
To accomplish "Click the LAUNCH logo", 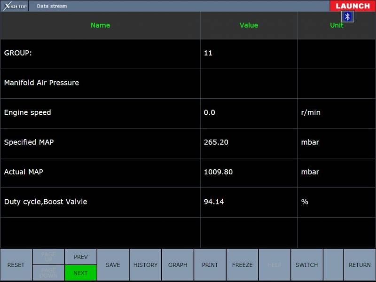I will tap(352, 6).
